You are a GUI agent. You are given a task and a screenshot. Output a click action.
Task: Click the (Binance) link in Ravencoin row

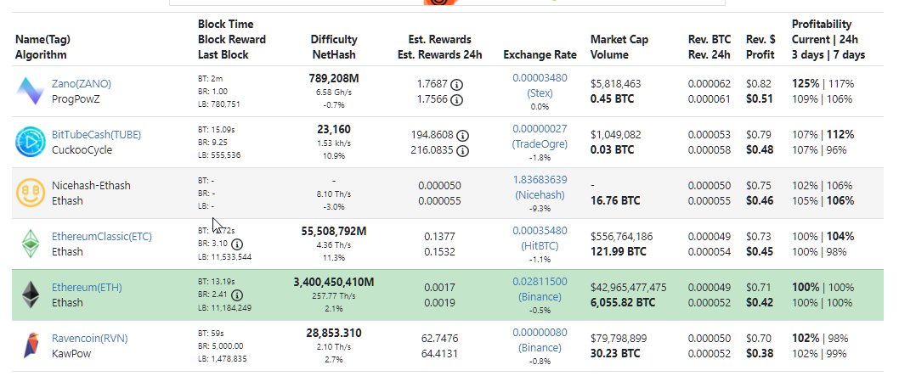pyautogui.click(x=540, y=347)
